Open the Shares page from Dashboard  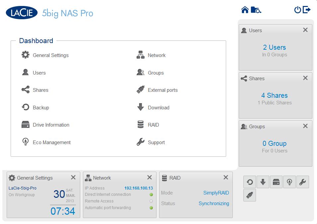pyautogui.click(x=41, y=90)
